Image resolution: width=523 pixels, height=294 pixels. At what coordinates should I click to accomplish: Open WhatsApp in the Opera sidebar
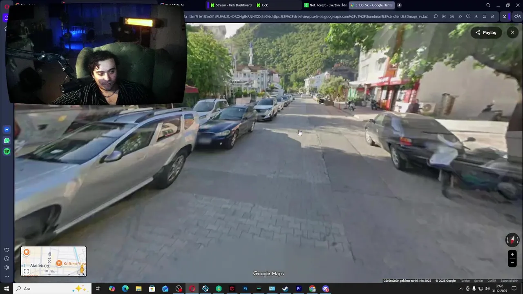[x=7, y=140]
